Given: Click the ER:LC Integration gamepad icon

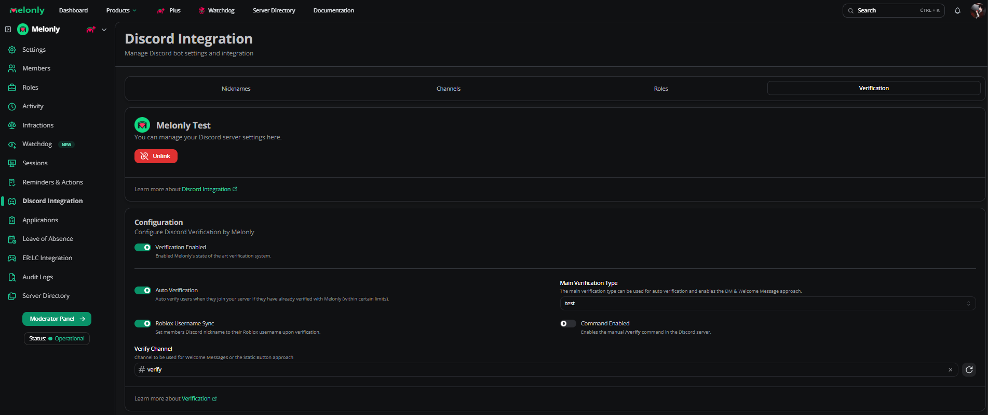Looking at the screenshot, I should click(x=12, y=258).
